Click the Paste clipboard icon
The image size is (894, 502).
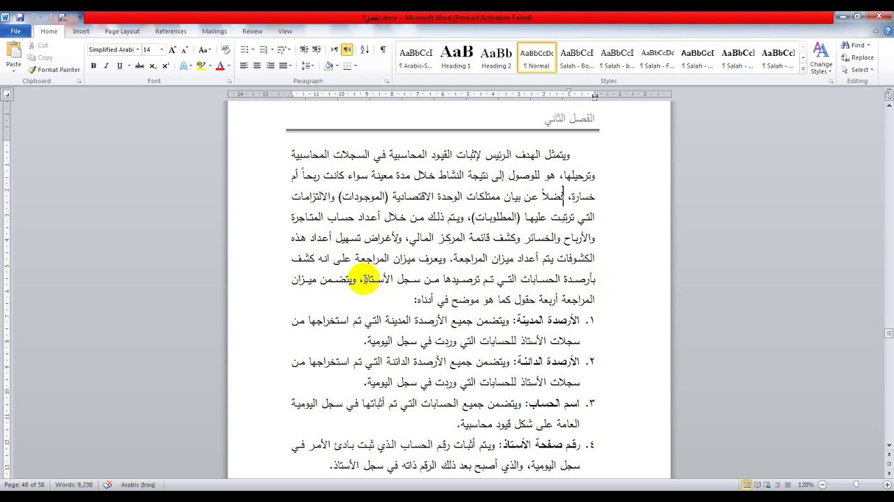tap(13, 50)
